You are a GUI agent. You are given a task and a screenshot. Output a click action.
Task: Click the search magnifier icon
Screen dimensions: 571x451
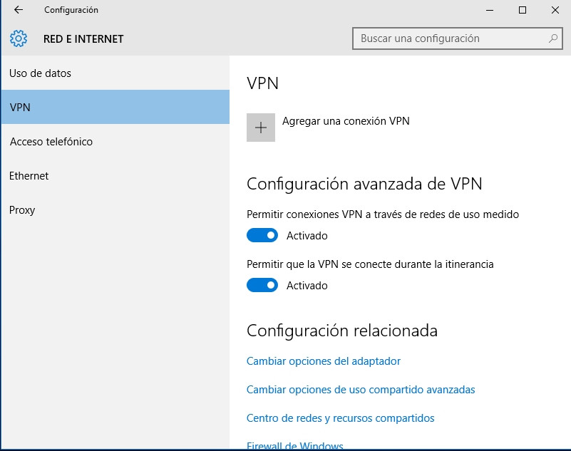point(552,38)
